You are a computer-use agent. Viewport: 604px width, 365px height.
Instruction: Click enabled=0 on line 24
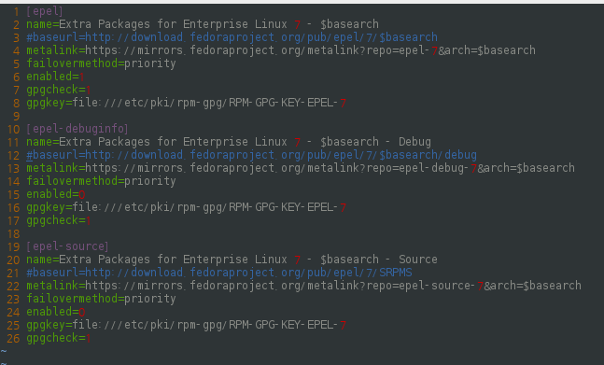pos(55,312)
